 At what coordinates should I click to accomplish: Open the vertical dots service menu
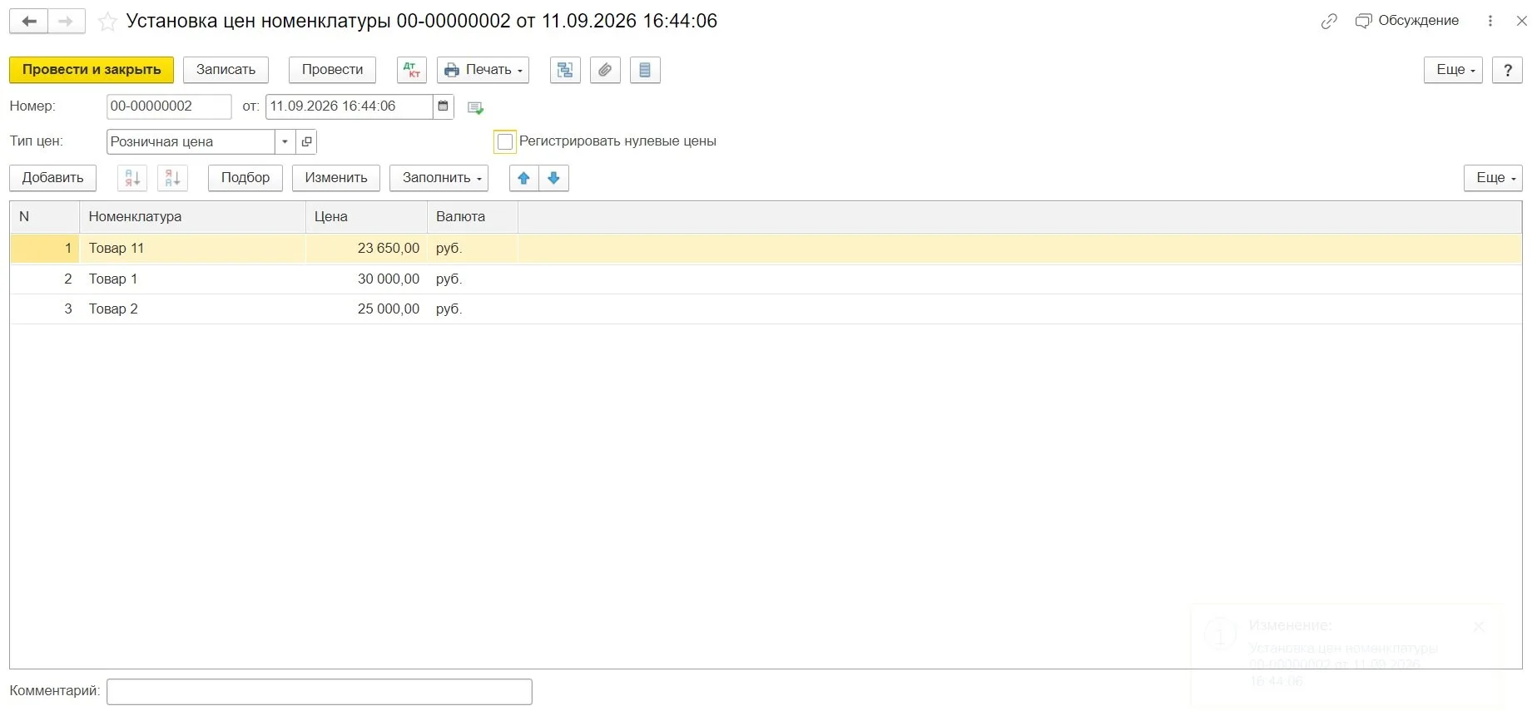(1490, 22)
